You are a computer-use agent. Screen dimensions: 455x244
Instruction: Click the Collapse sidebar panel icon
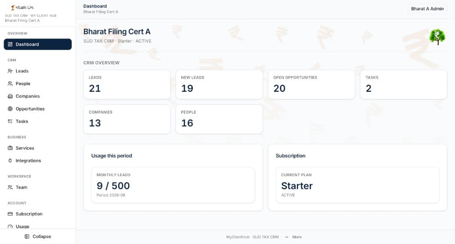tap(27, 236)
